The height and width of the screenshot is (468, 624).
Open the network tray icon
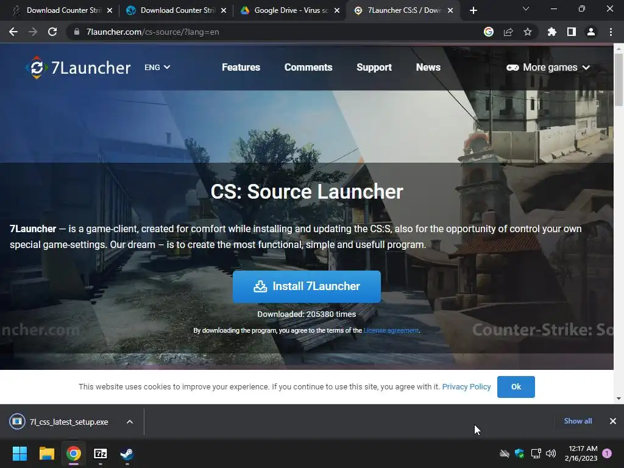point(536,453)
